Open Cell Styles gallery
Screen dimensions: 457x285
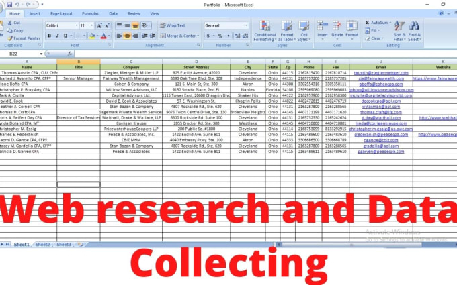[304, 31]
